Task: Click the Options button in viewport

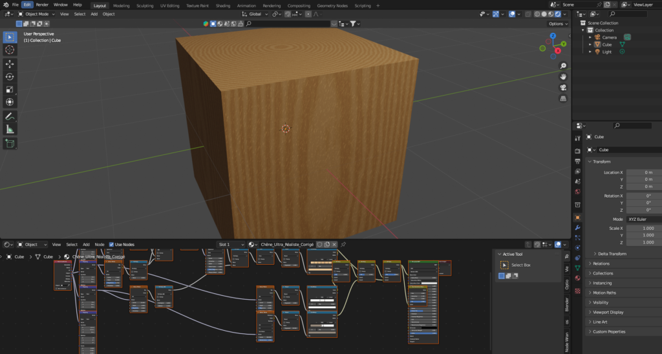Action: [557, 24]
